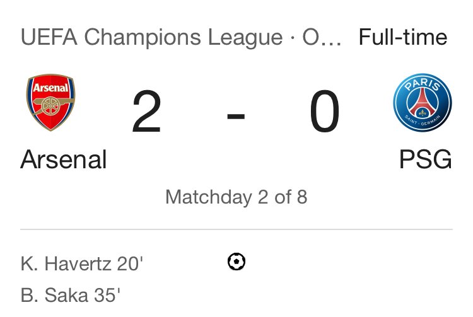This screenshot has height=317, width=473.
Task: Click the SAINT-GERMAIN text on badge
Action: coord(423,121)
